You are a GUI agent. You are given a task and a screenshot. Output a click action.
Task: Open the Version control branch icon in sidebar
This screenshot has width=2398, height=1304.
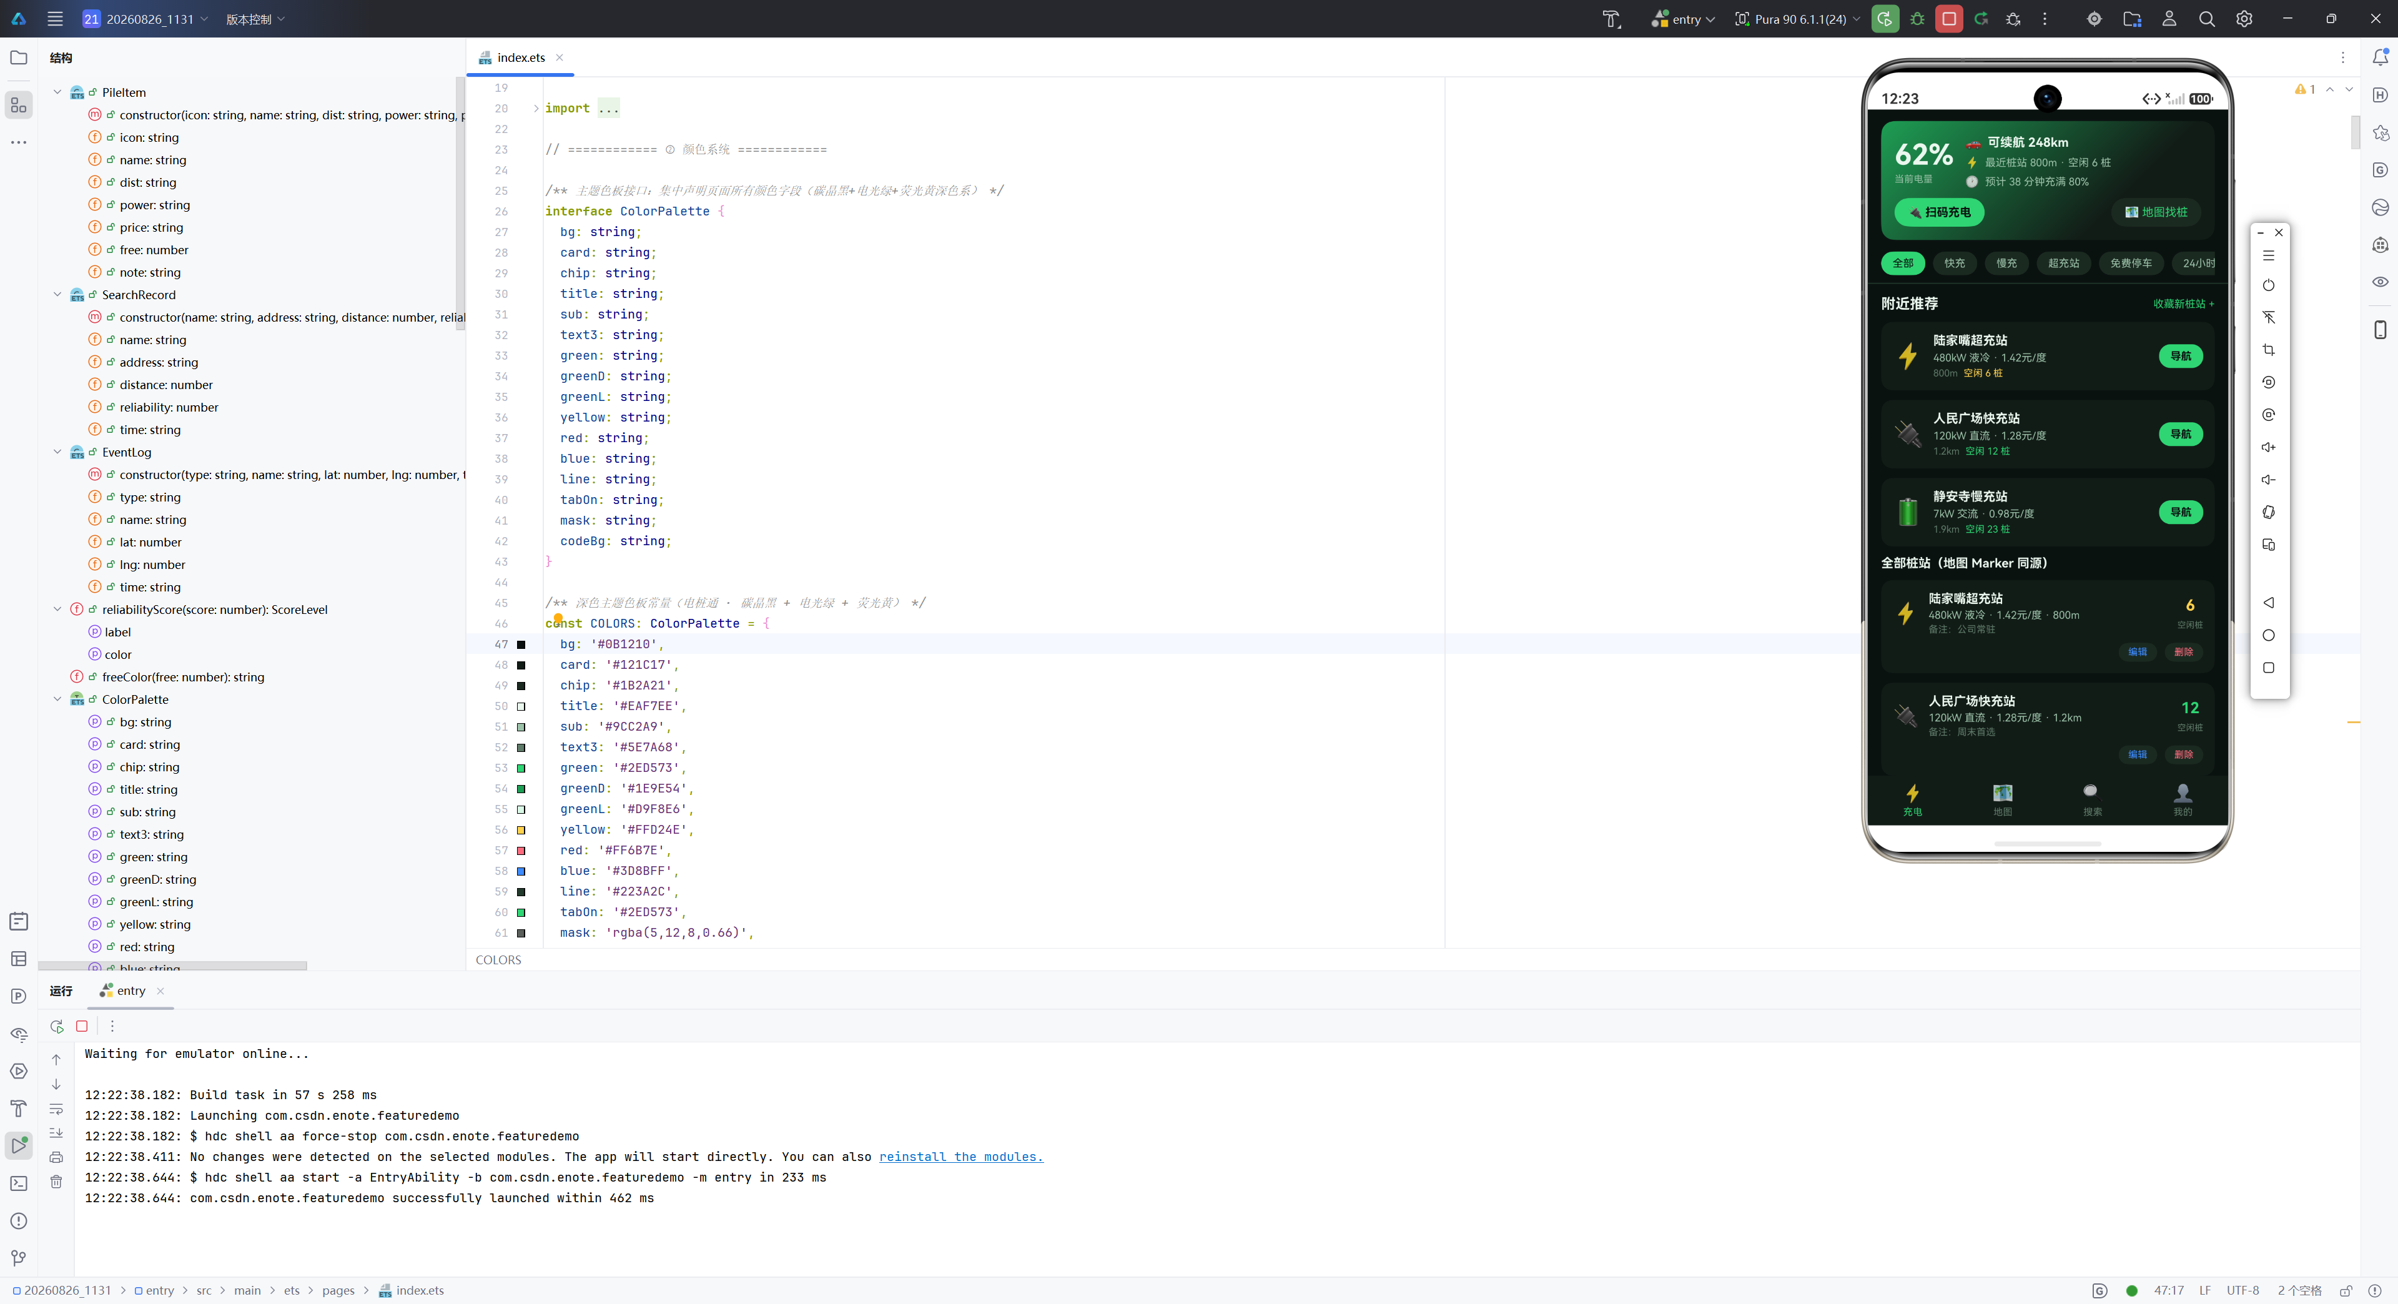click(x=19, y=1258)
